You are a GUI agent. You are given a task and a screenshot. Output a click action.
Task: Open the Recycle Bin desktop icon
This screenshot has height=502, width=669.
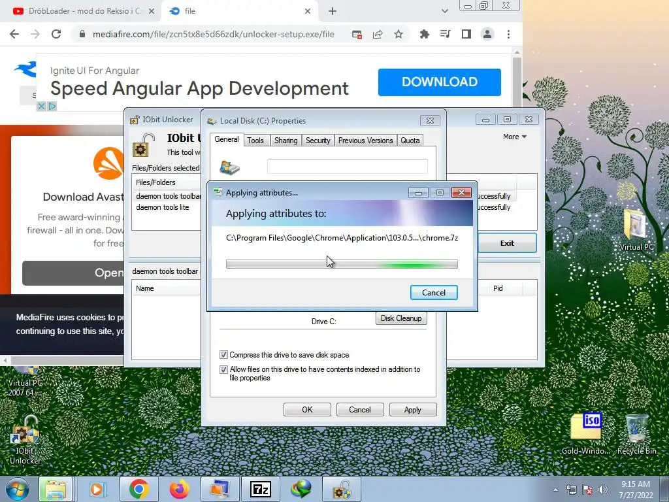636,433
